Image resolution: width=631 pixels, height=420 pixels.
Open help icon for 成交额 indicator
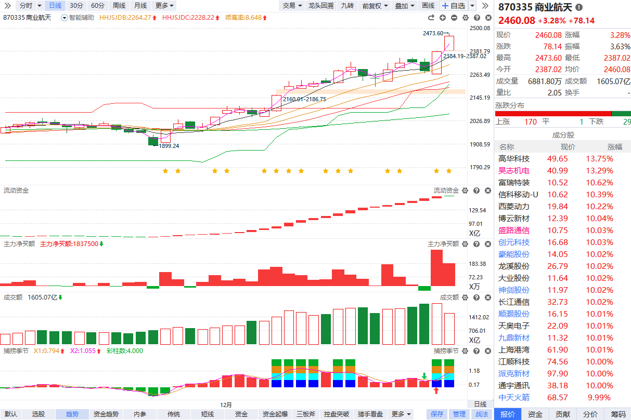[x=475, y=297]
